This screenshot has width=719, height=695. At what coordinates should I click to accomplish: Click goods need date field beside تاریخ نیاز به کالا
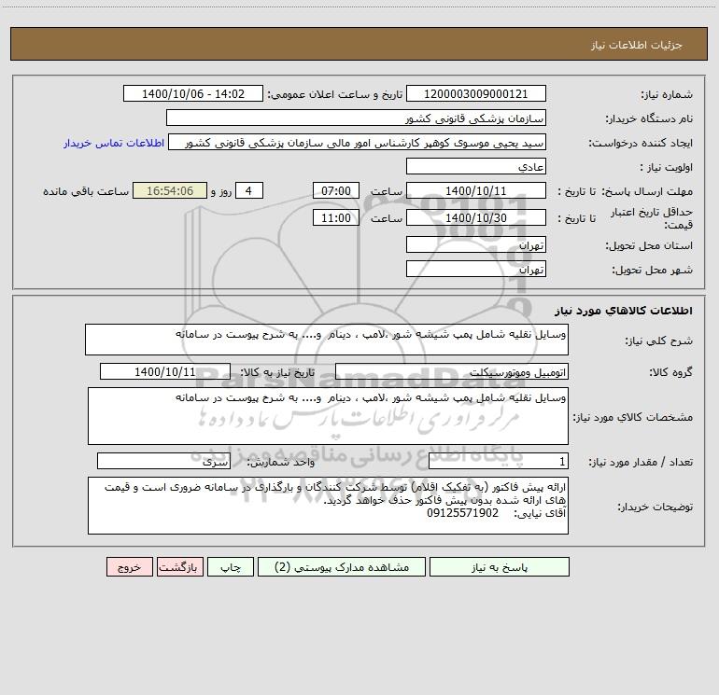(165, 371)
